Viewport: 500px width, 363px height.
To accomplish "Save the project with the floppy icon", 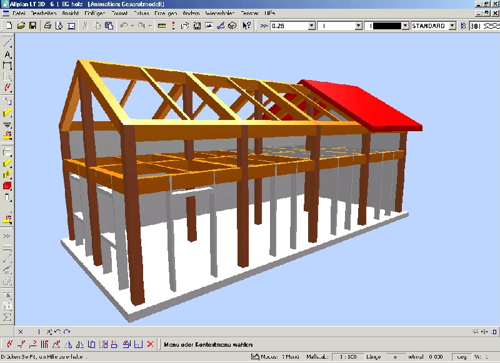I will 32,26.
